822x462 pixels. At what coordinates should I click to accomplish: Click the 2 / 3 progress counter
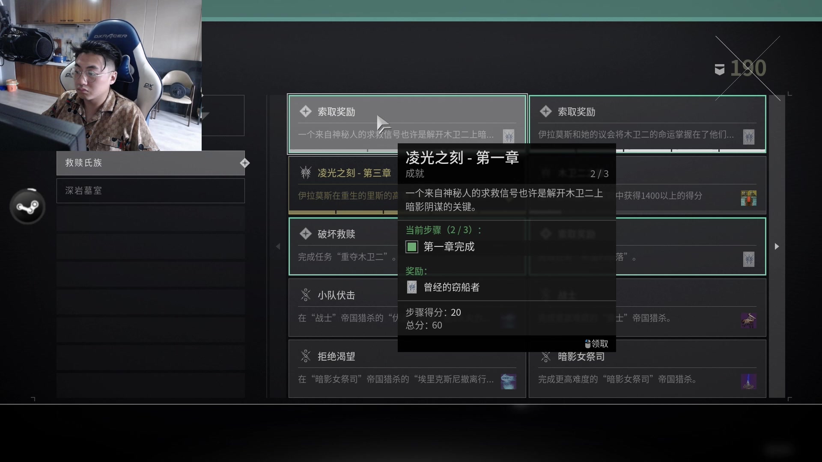pos(599,174)
